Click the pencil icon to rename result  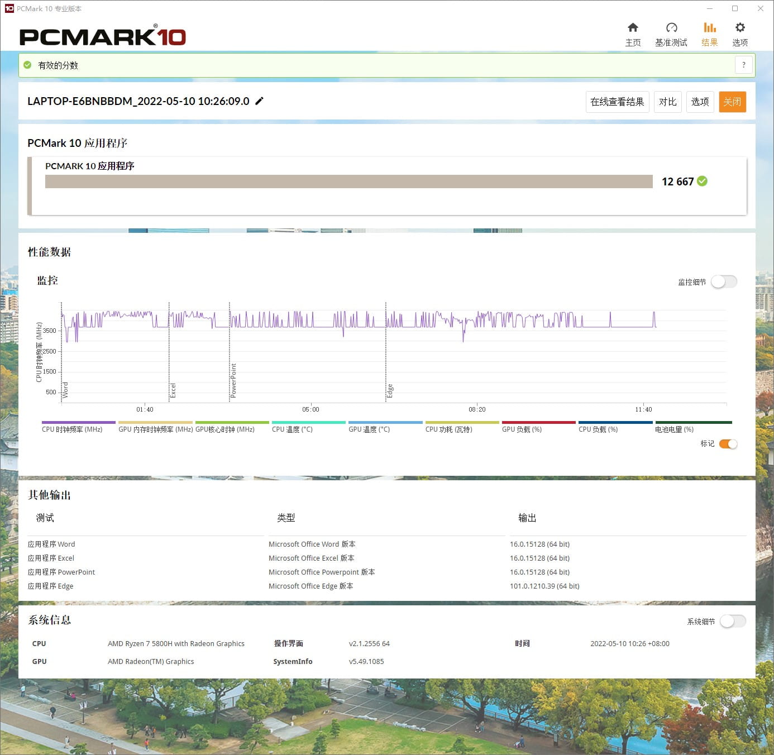tap(259, 101)
